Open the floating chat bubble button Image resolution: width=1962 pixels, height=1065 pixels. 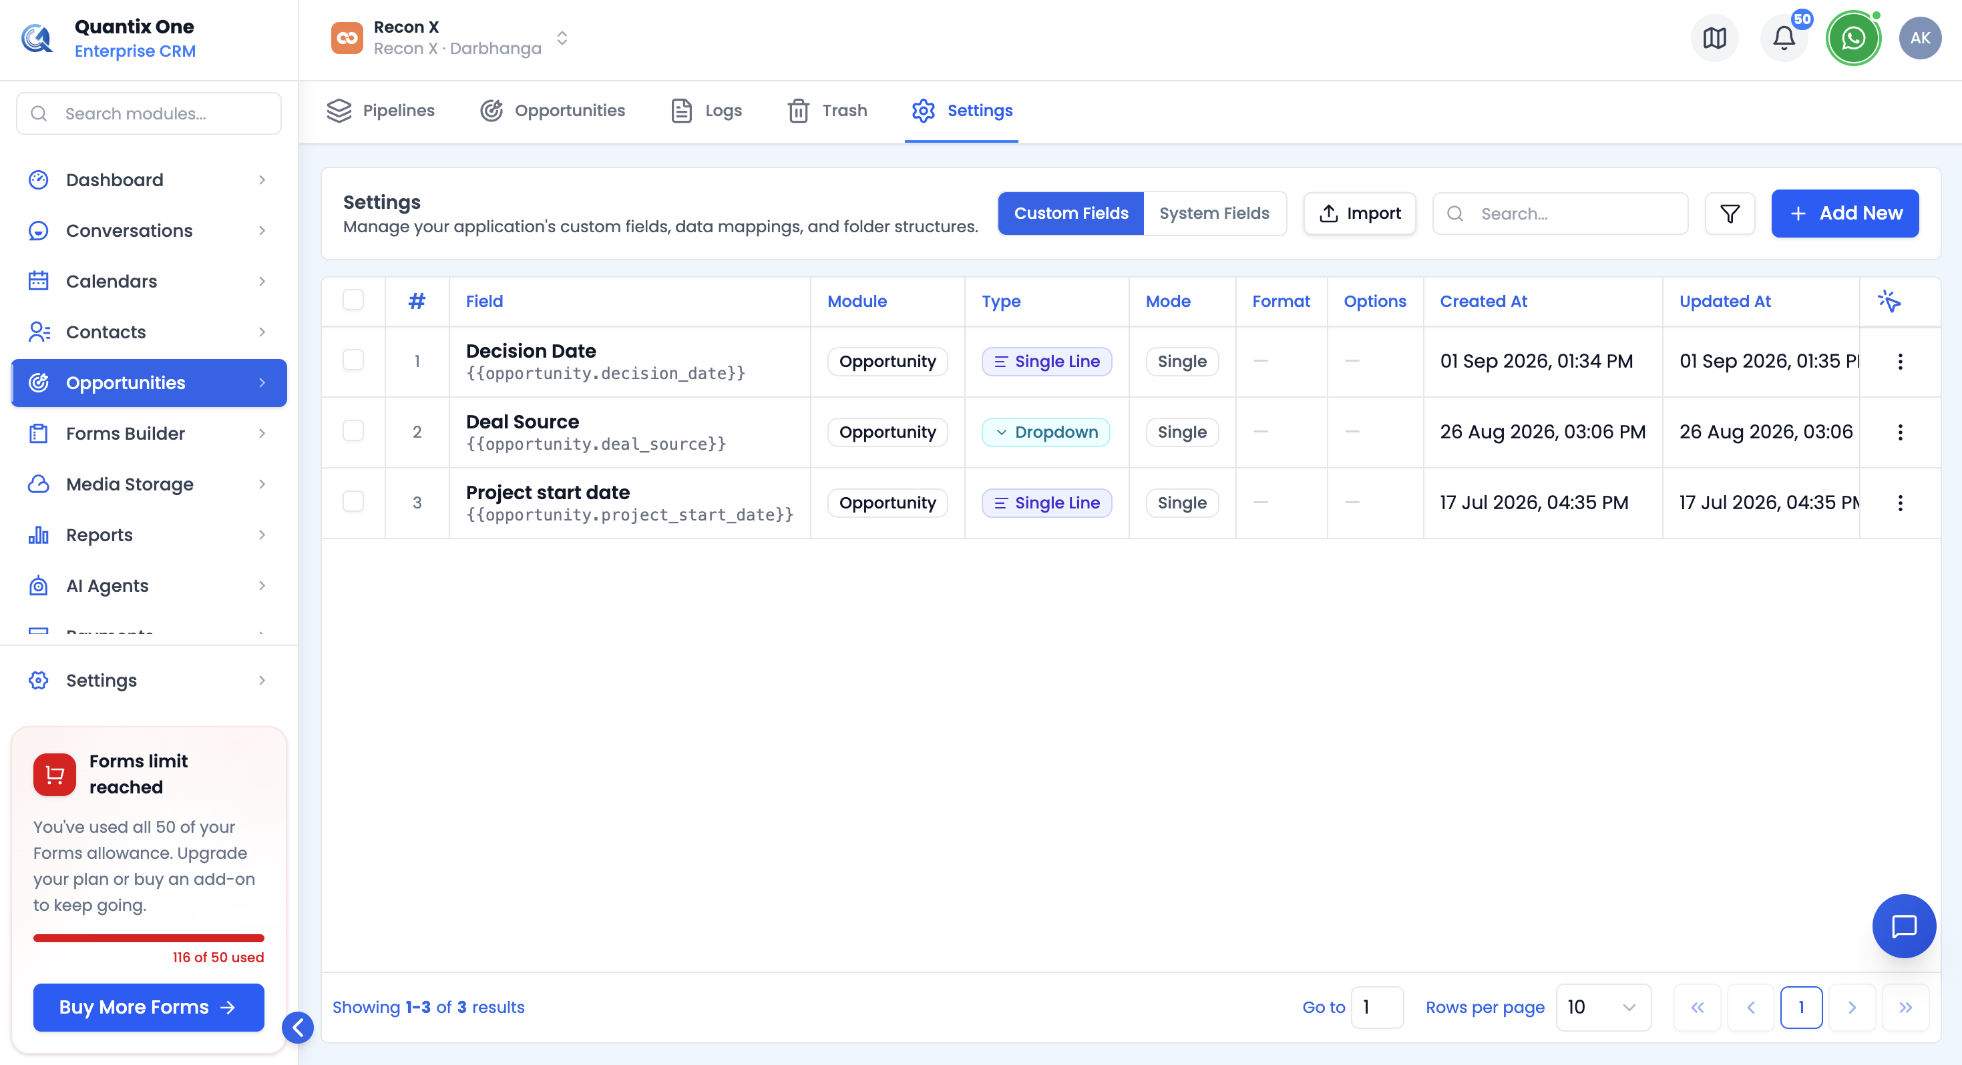click(1903, 926)
